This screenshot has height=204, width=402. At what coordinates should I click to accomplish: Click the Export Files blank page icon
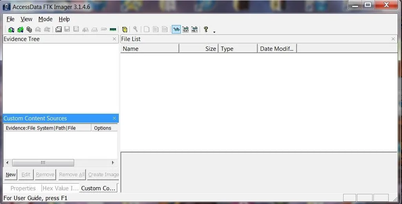click(147, 29)
